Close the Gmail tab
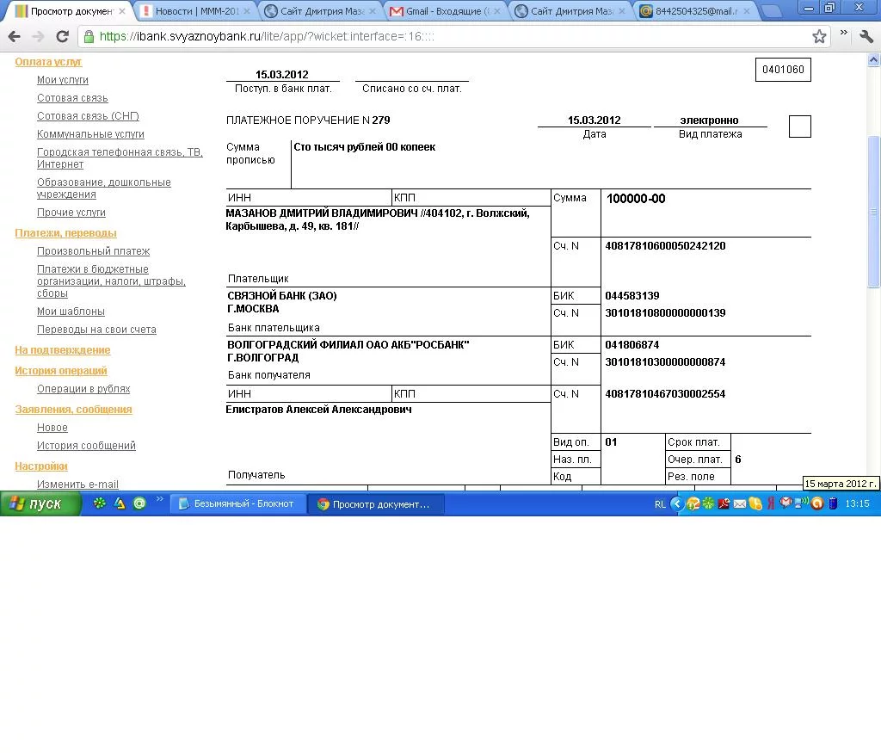The width and height of the screenshot is (881, 753). pos(496,10)
